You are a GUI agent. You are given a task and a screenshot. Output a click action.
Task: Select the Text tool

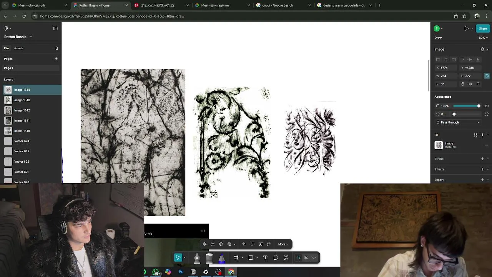pyautogui.click(x=265, y=258)
